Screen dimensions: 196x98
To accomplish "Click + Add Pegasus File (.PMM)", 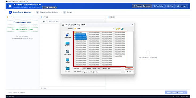I will click(x=22, y=29).
